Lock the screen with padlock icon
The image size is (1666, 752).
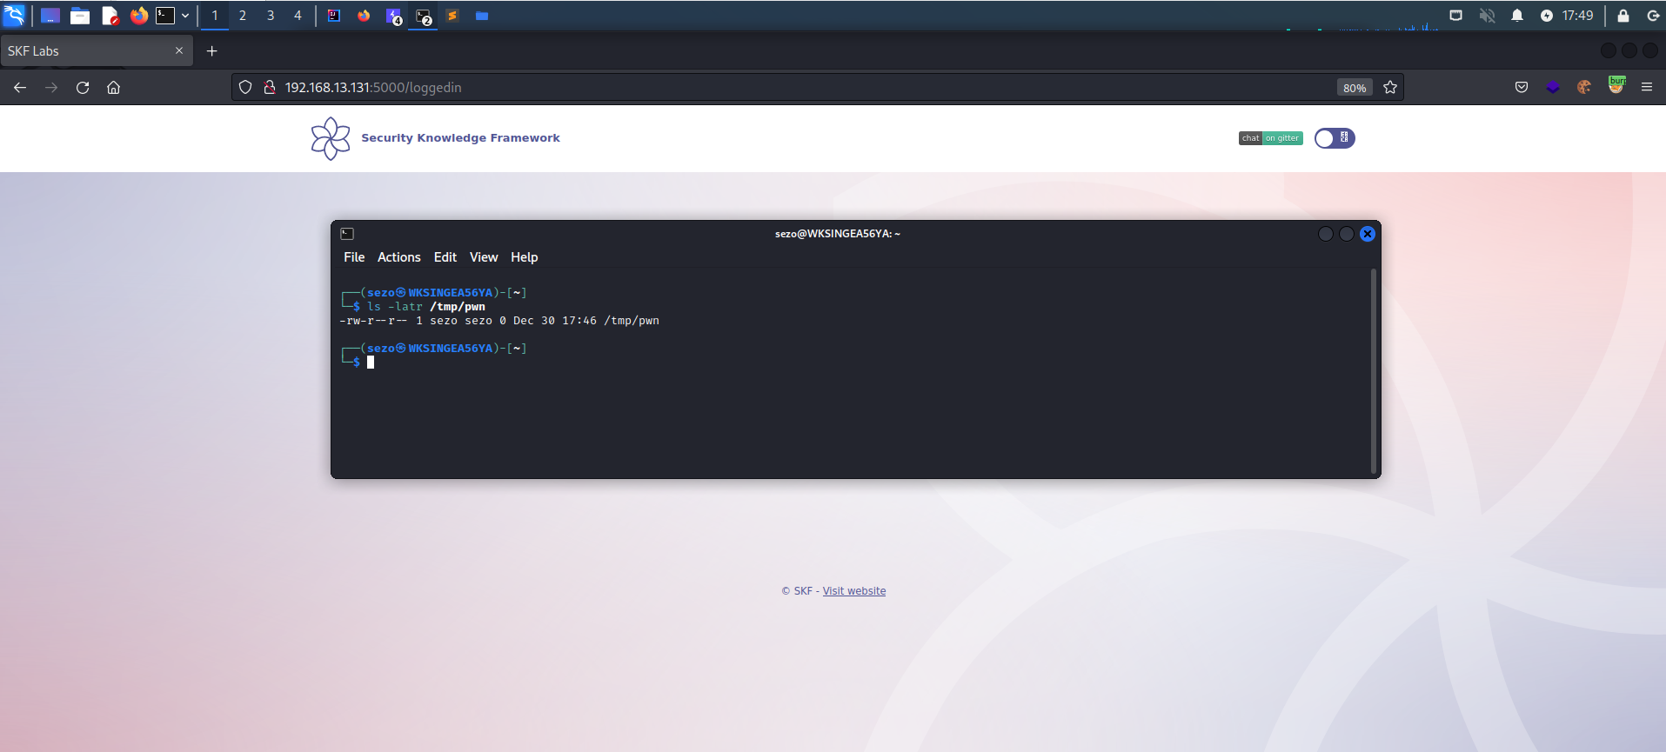(1623, 15)
